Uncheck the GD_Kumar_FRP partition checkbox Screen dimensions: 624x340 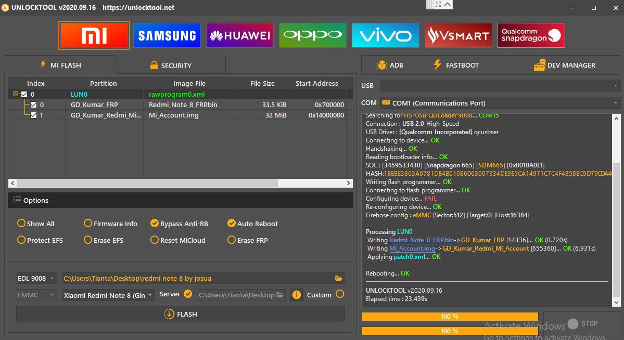tap(33, 104)
